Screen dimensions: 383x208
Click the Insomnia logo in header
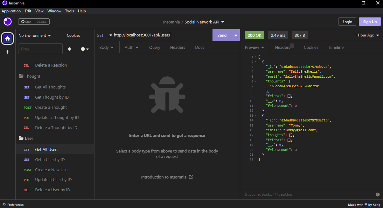[x=8, y=22]
